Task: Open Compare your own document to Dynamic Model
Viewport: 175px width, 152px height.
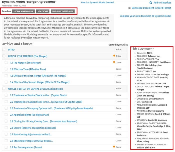Action: (x=145, y=16)
